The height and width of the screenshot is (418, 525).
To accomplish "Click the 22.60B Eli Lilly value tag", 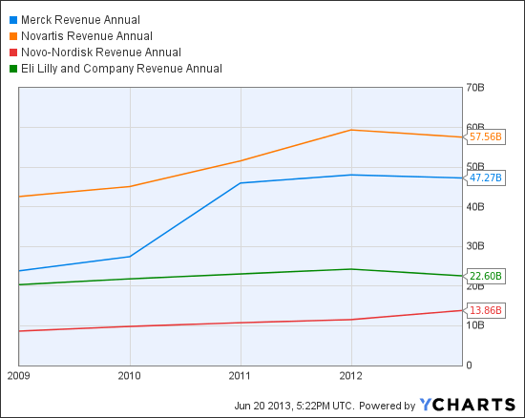I will coord(485,276).
